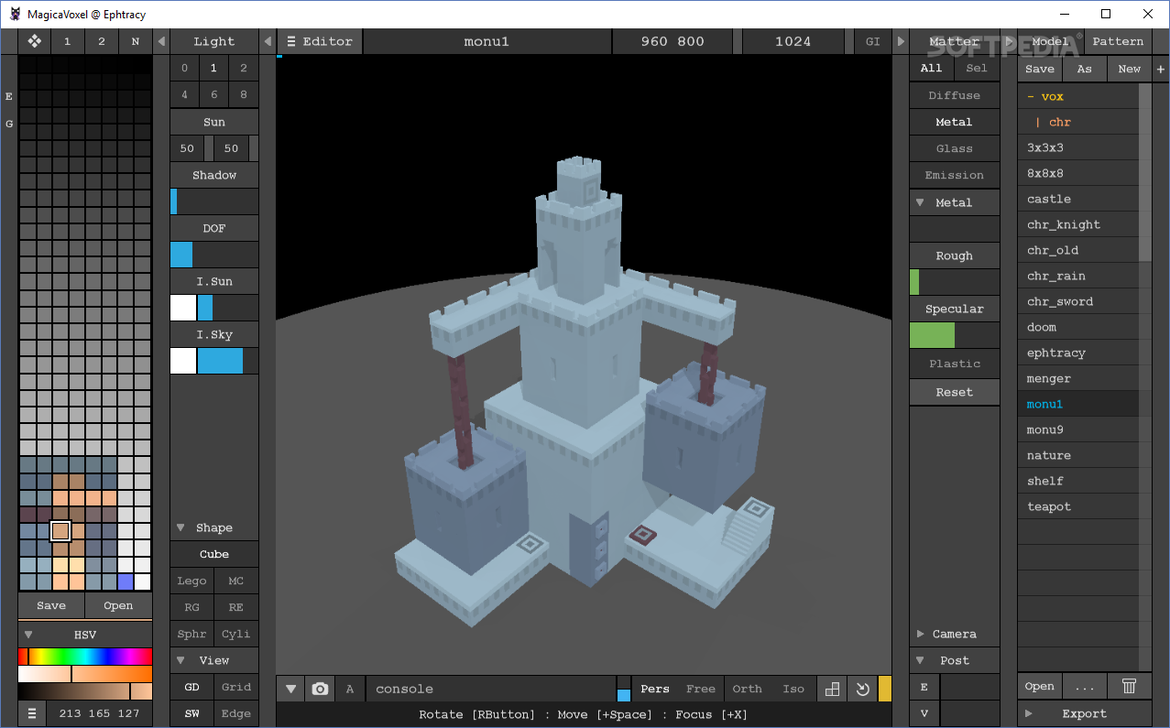Take a snapshot with the camera icon
The image size is (1170, 728).
320,689
